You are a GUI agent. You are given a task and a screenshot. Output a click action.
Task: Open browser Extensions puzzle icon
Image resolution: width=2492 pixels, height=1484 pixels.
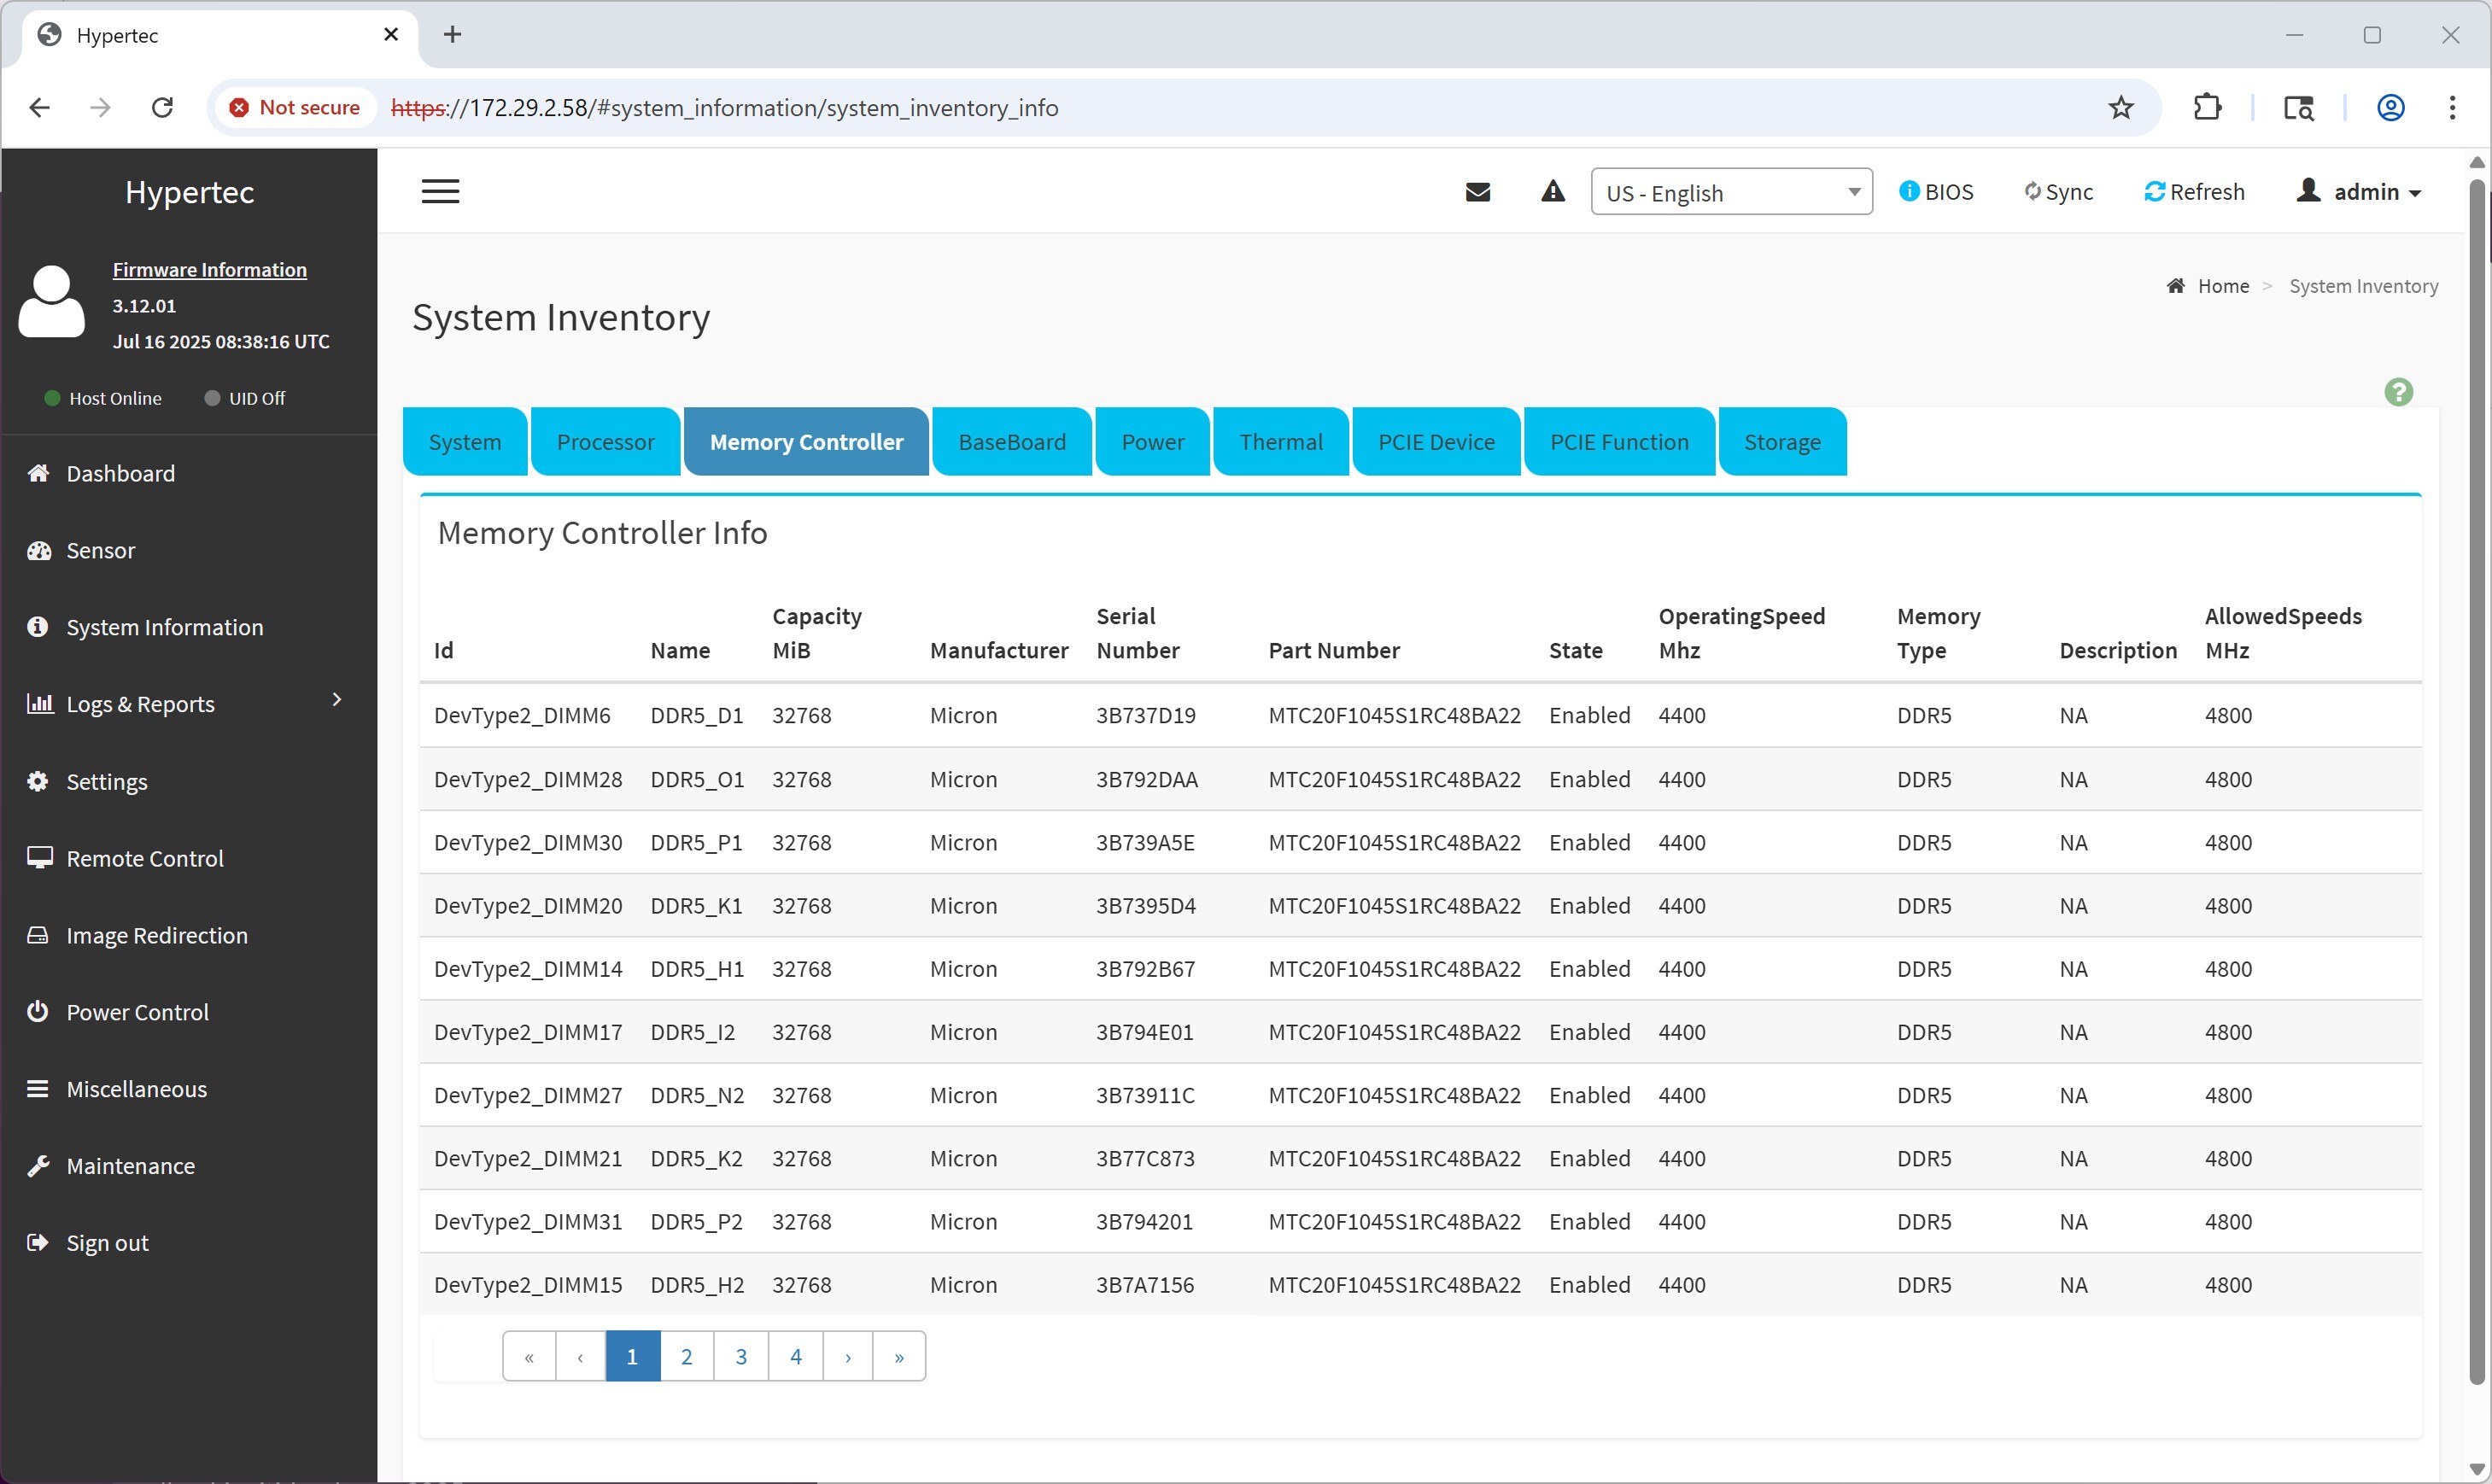(2207, 108)
